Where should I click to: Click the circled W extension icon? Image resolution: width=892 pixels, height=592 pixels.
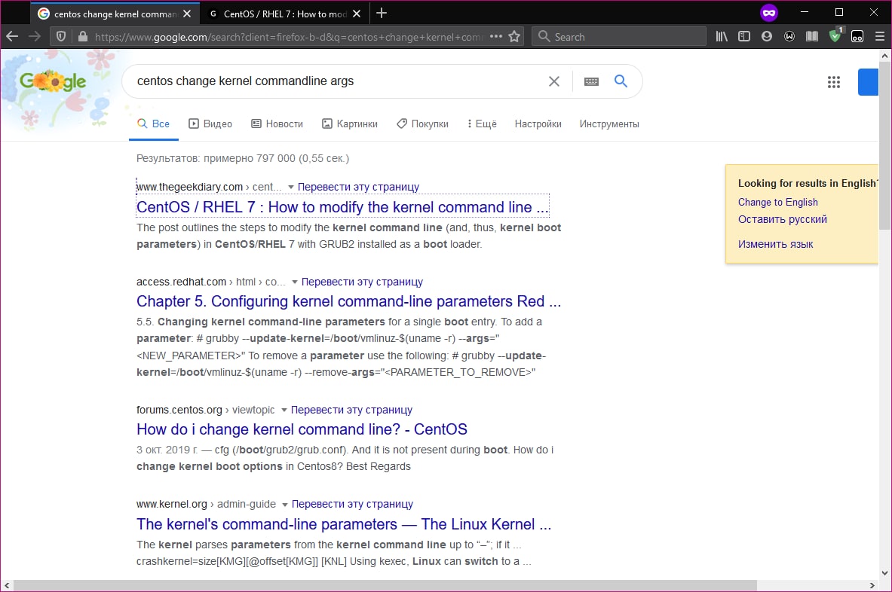point(789,37)
